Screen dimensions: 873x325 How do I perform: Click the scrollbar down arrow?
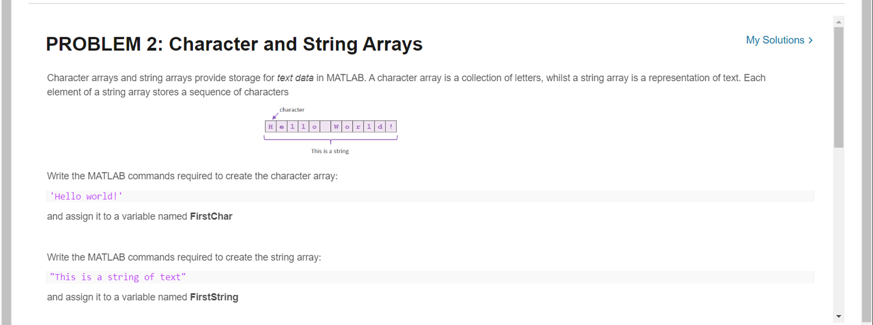click(838, 315)
